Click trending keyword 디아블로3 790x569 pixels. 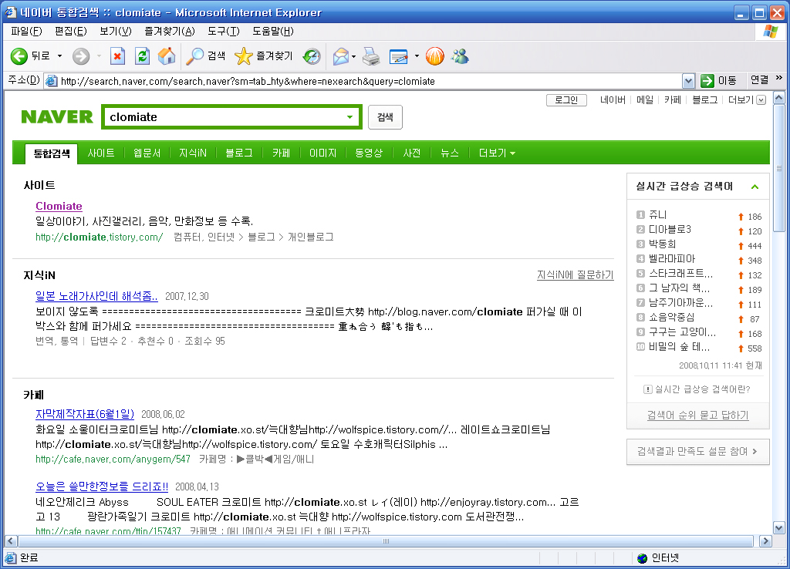tap(670, 230)
